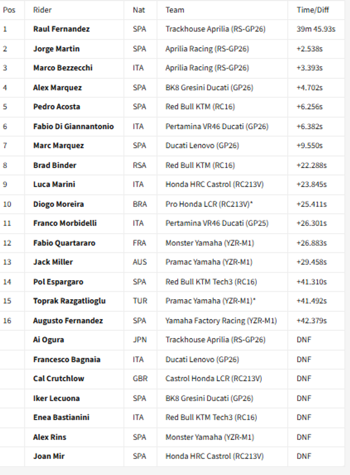Click rider name Jorge Martin

tap(56, 49)
